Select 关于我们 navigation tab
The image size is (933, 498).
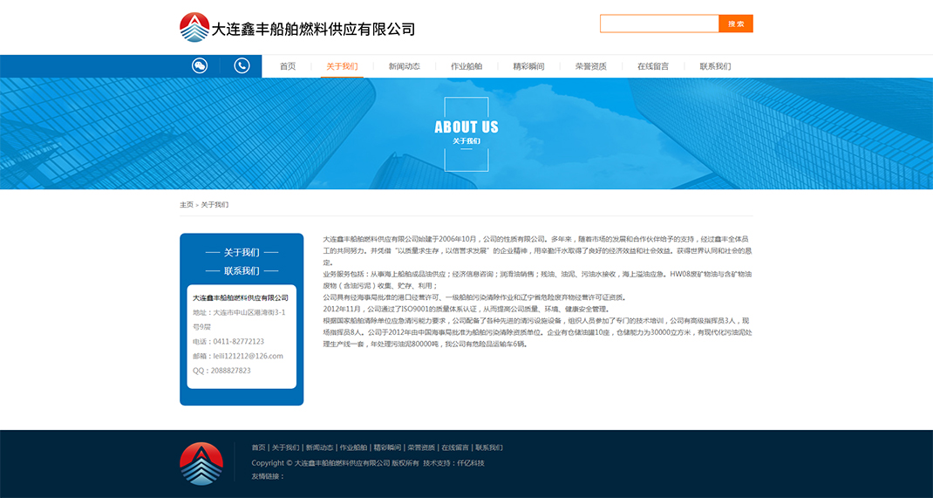342,66
